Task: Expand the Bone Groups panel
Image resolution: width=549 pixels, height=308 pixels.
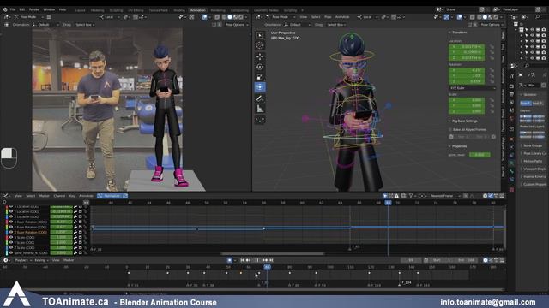Action: (x=533, y=145)
